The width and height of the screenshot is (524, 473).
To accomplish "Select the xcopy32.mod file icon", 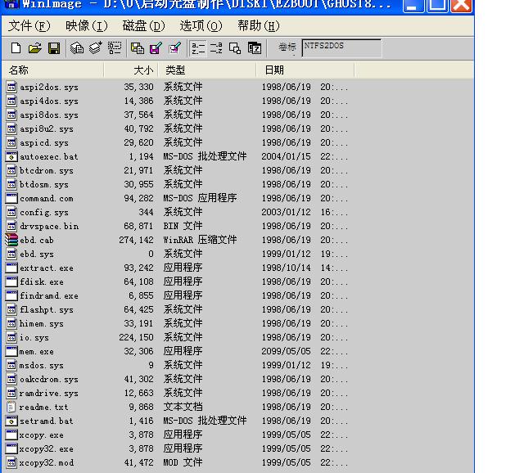I will (11, 462).
